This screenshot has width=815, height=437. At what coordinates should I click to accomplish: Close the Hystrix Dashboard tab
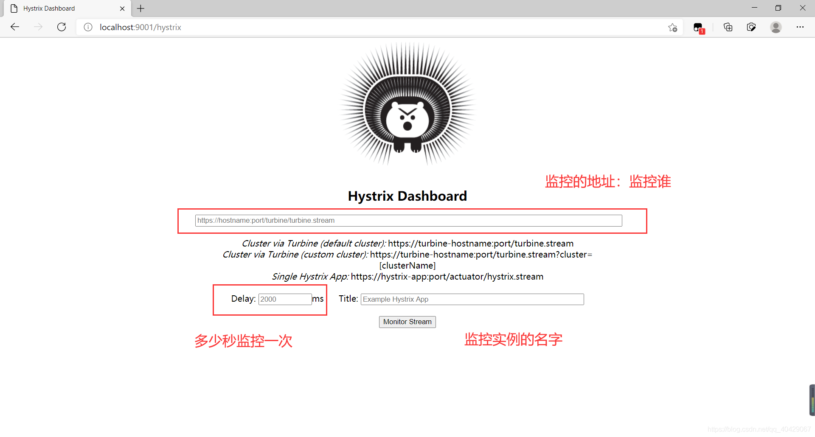122,8
